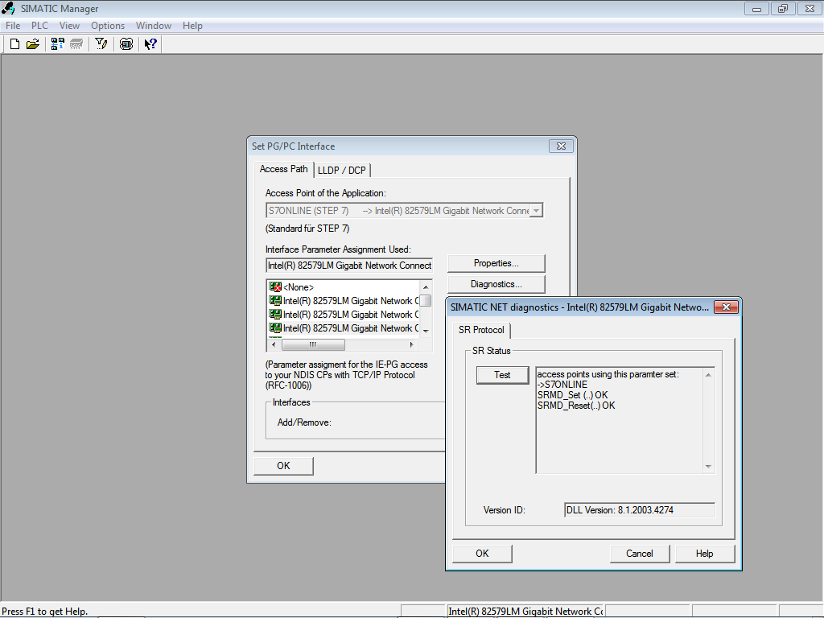The width and height of the screenshot is (824, 618).
Task: Click the Test button in SR Status
Action: tap(502, 375)
